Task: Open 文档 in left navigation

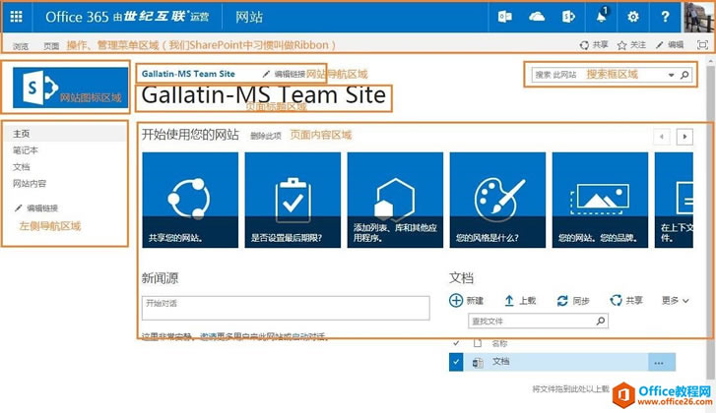Action: [x=21, y=167]
